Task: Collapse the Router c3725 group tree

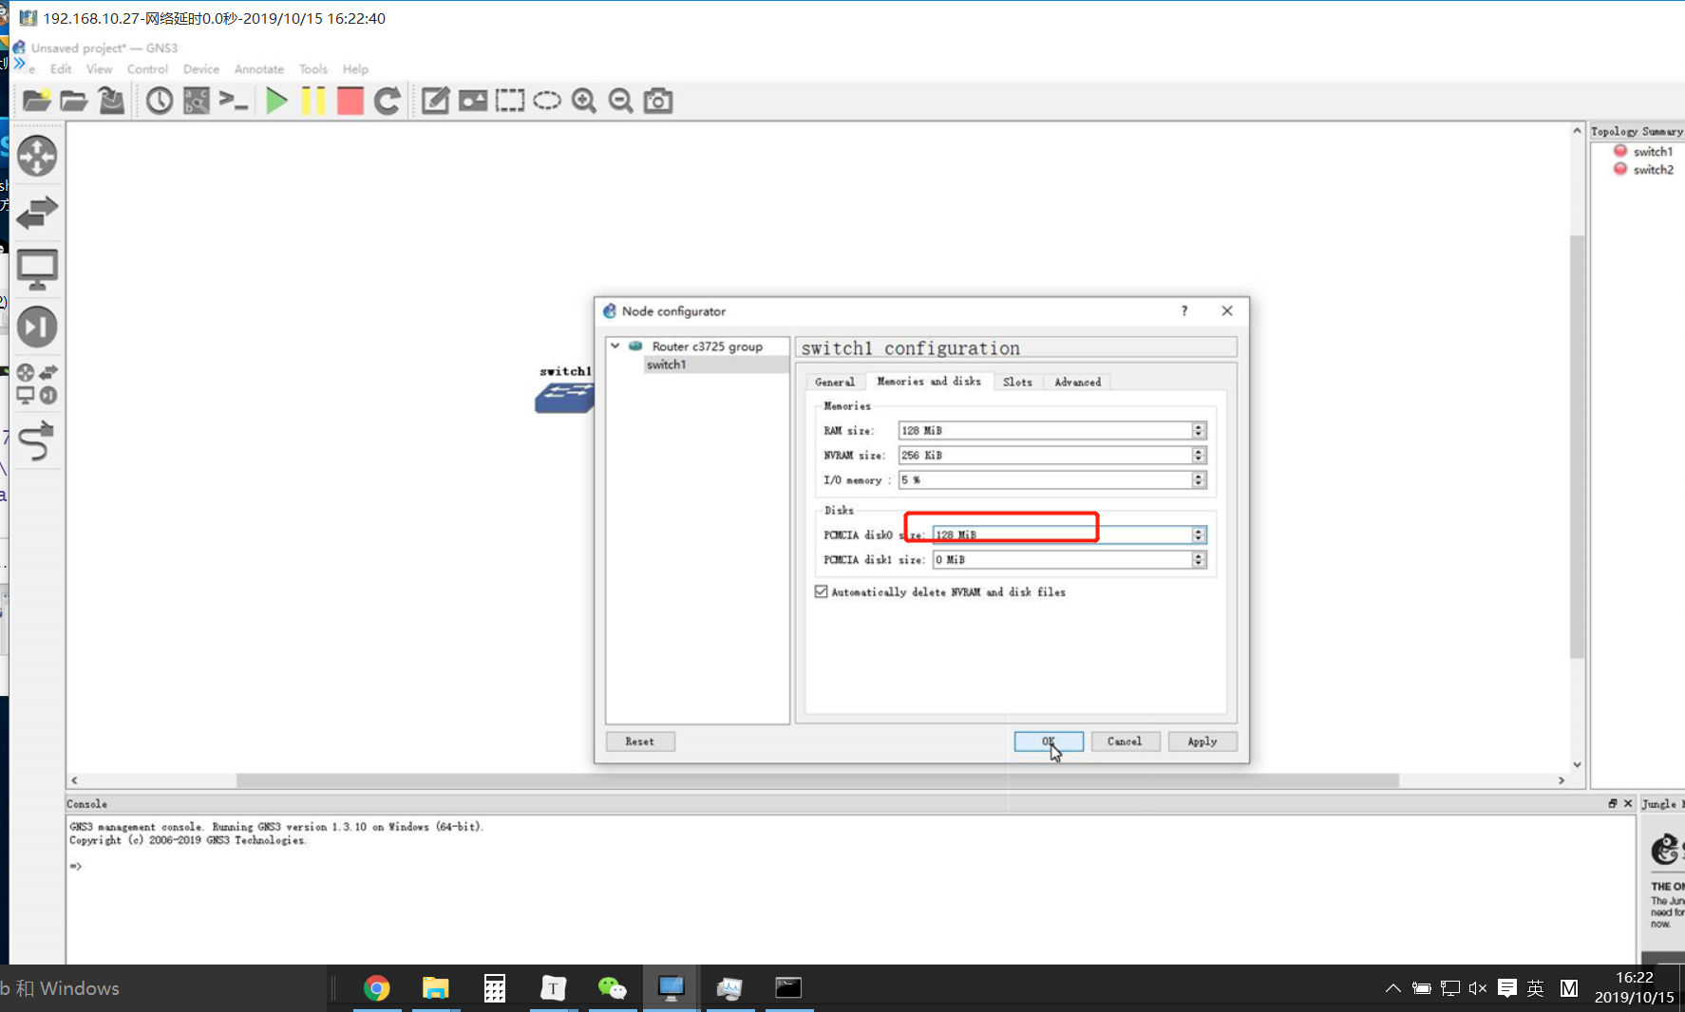Action: tap(615, 347)
